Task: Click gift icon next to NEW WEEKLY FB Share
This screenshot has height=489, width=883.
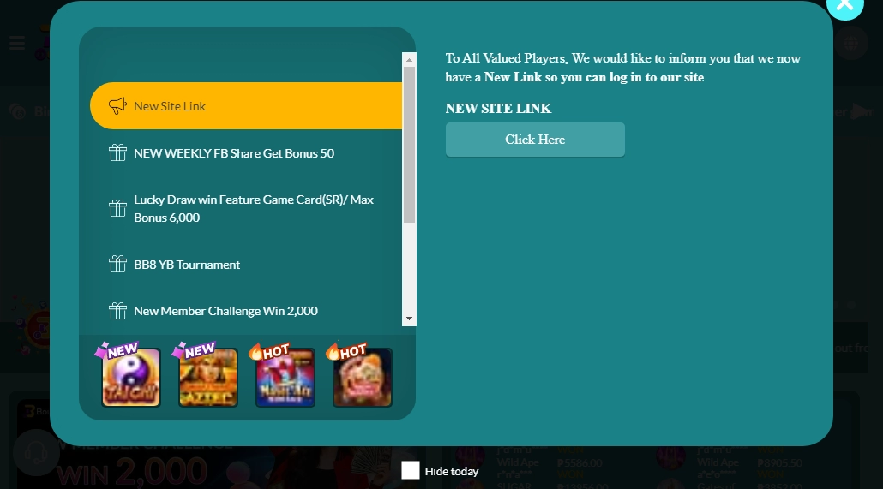Action: 117,152
